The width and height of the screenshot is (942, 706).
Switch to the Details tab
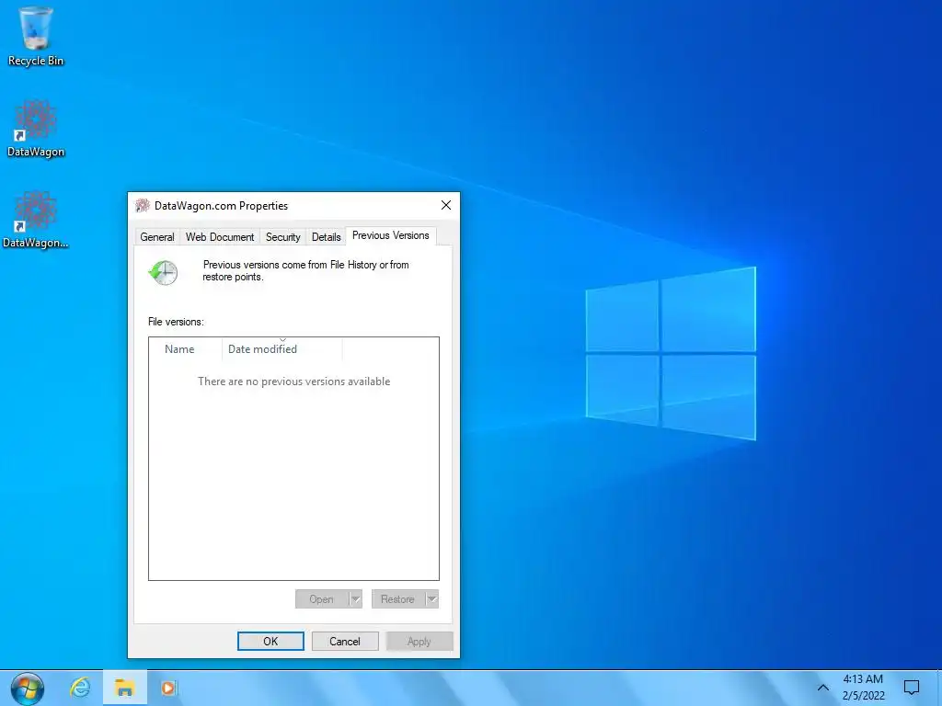click(x=327, y=237)
